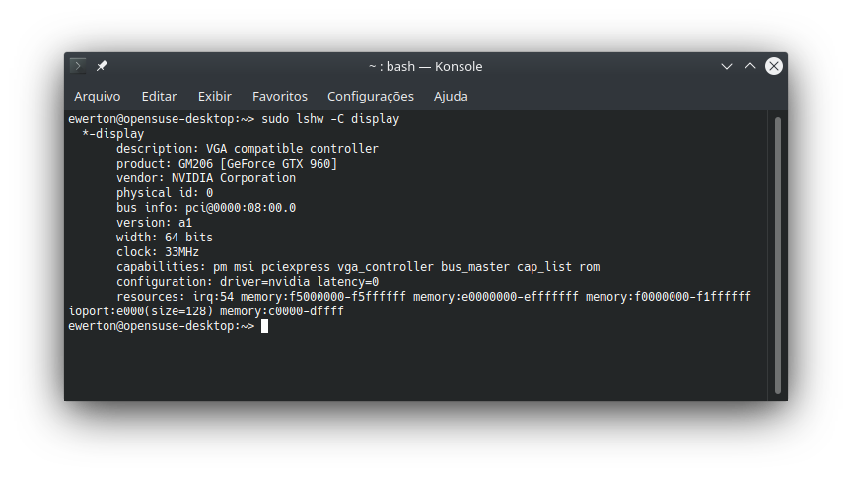Click the capabilities line with vga_controller

tap(358, 267)
